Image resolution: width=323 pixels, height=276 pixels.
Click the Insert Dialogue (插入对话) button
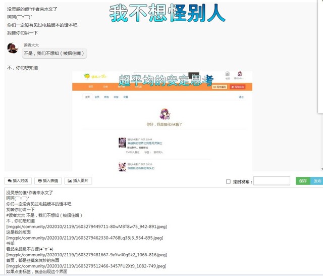(18, 180)
